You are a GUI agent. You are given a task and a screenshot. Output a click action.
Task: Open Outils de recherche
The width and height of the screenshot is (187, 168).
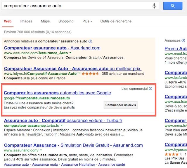point(116,21)
